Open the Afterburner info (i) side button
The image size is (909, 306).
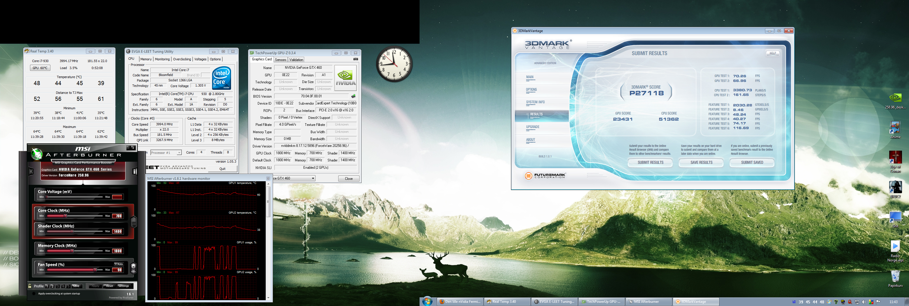coord(134,171)
